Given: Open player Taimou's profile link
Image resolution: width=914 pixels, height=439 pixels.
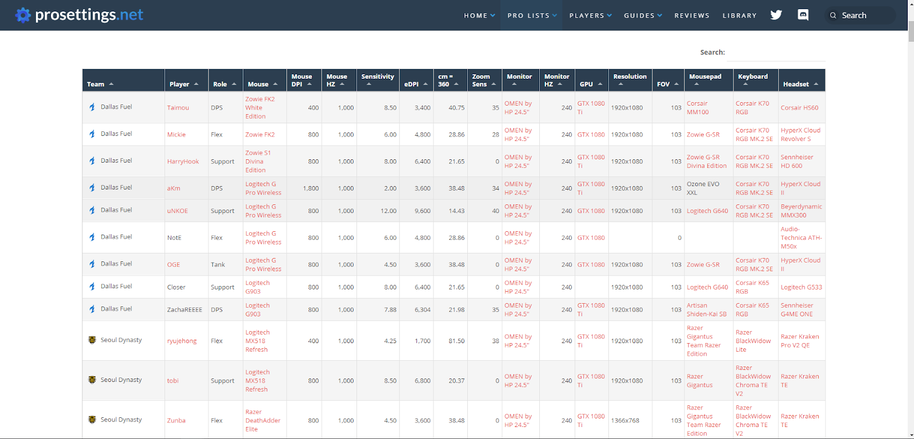Looking at the screenshot, I should click(178, 107).
